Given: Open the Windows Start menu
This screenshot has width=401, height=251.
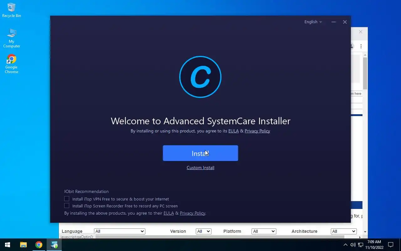Looking at the screenshot, I should pyautogui.click(x=8, y=245).
